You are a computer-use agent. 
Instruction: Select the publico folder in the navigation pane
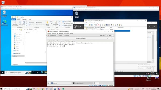coord(17,46)
